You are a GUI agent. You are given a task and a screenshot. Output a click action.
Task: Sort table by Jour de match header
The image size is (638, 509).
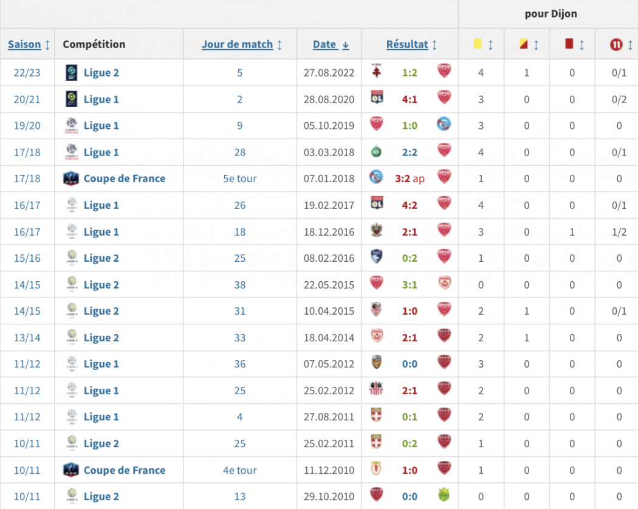(x=237, y=44)
